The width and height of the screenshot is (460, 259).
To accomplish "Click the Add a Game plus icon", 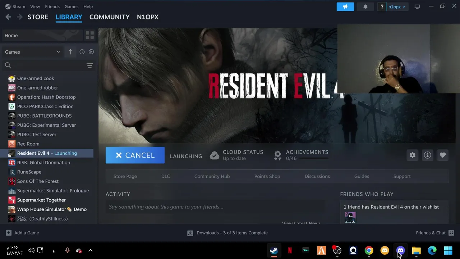I will [9, 233].
